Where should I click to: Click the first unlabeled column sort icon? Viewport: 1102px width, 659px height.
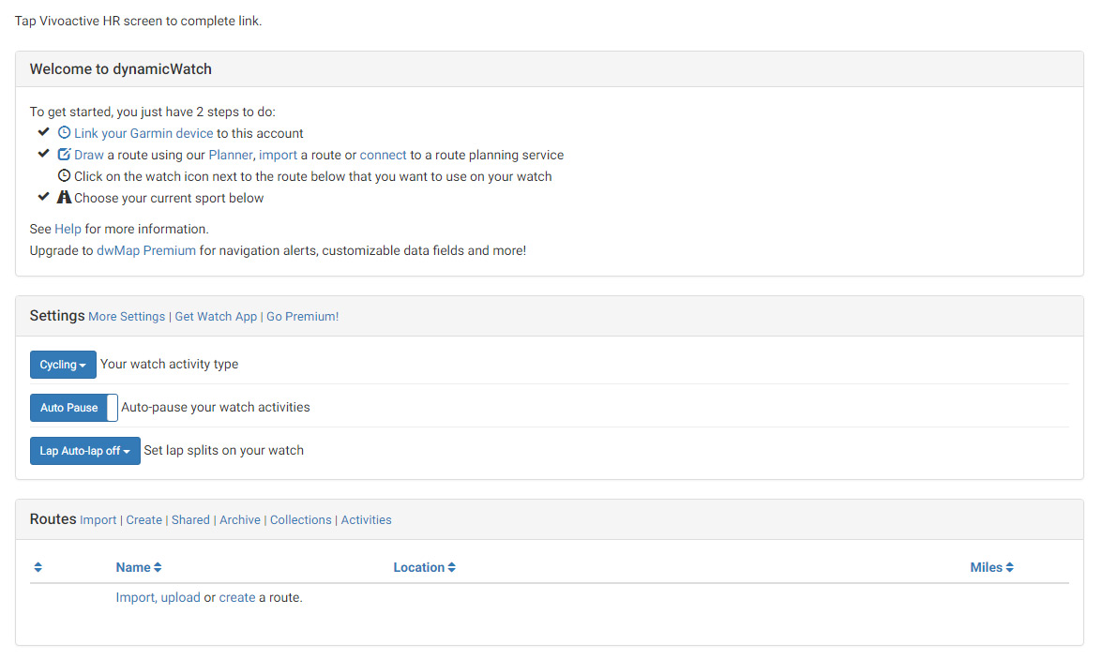[38, 567]
